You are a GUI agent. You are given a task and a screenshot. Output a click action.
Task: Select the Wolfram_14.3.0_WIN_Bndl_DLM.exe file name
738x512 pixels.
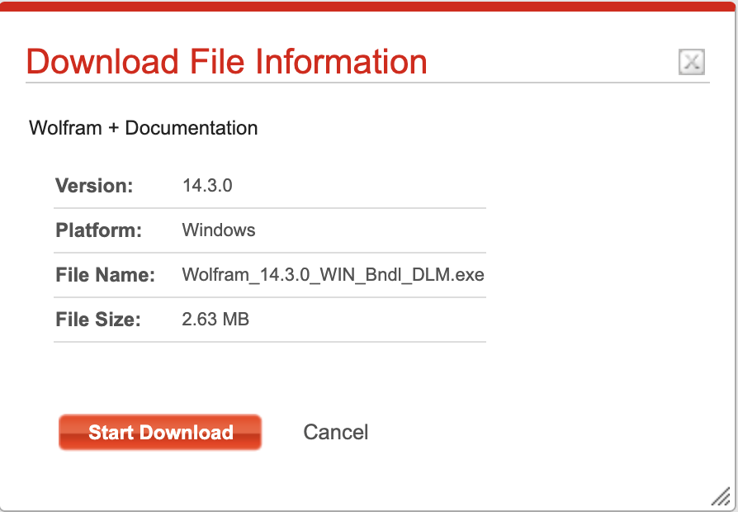point(334,275)
